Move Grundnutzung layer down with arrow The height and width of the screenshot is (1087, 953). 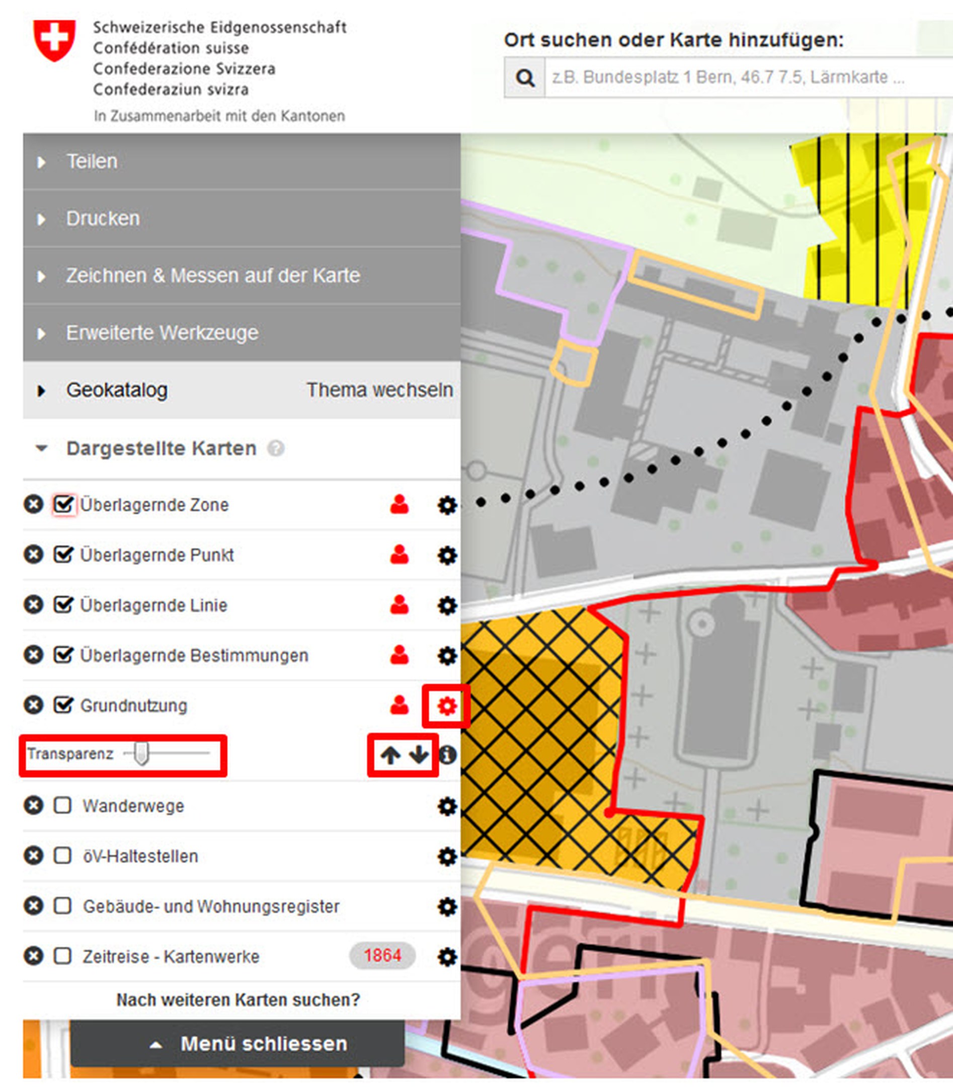(419, 754)
